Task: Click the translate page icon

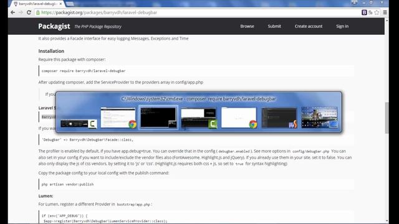Action: (x=370, y=12)
